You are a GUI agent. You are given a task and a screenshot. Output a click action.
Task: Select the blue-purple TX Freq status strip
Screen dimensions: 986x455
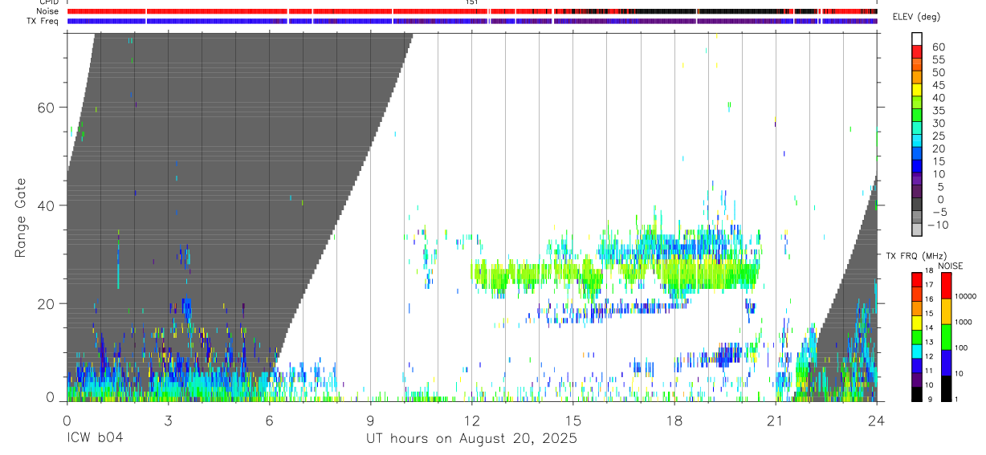click(472, 21)
